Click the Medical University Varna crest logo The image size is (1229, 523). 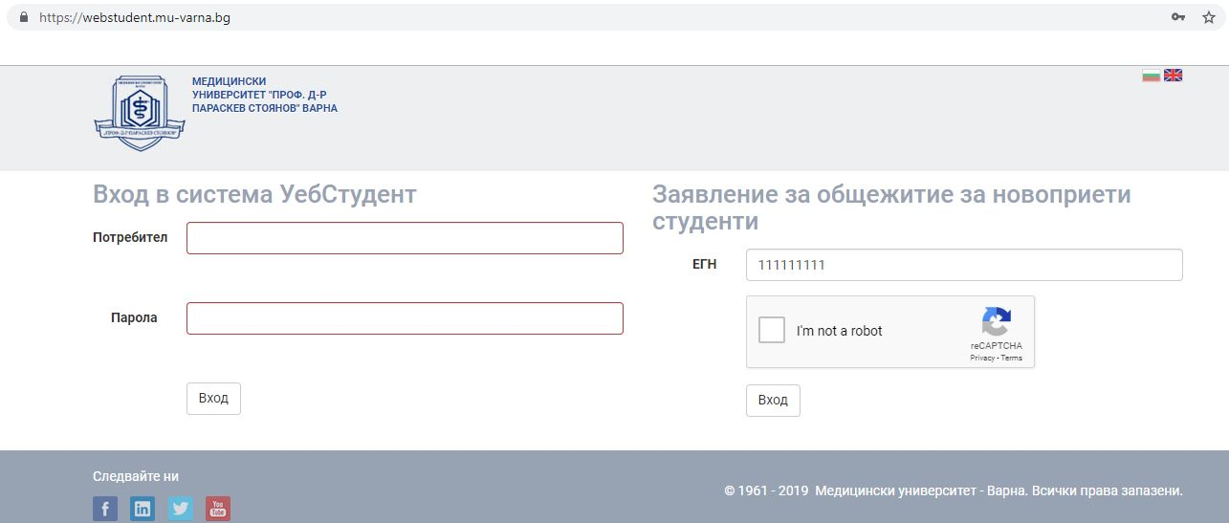pyautogui.click(x=139, y=112)
